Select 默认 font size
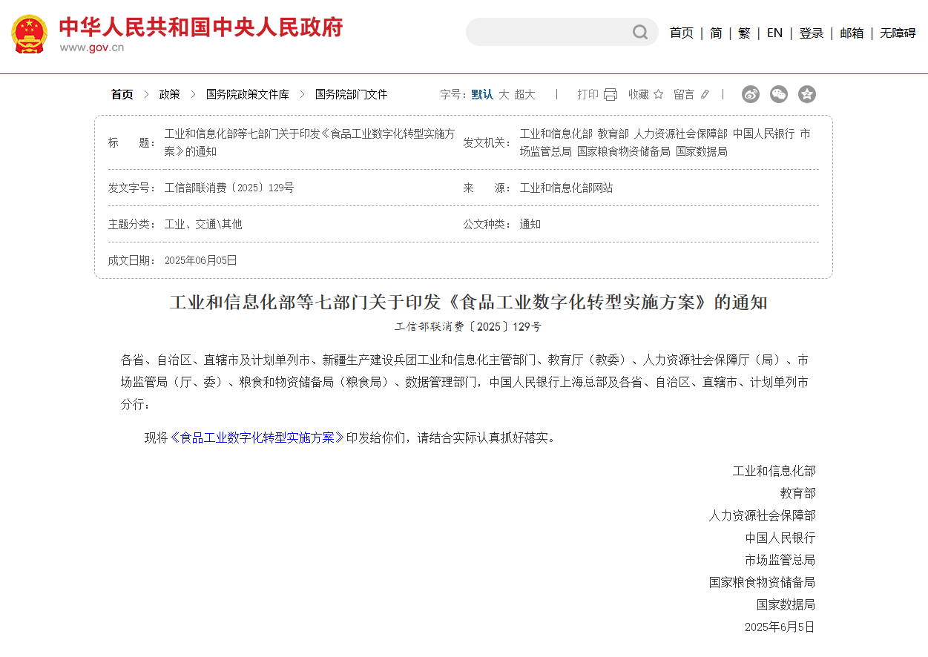 point(482,94)
